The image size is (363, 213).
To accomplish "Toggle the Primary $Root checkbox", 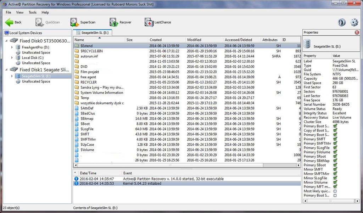I will click(335, 157).
